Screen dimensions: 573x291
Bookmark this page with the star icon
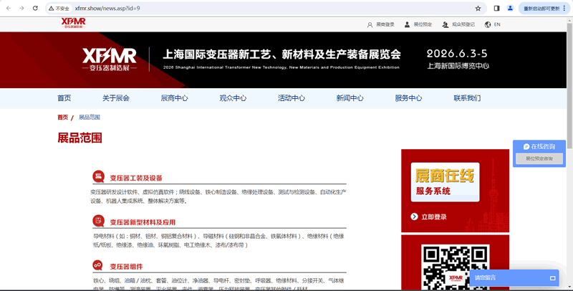[x=478, y=8]
